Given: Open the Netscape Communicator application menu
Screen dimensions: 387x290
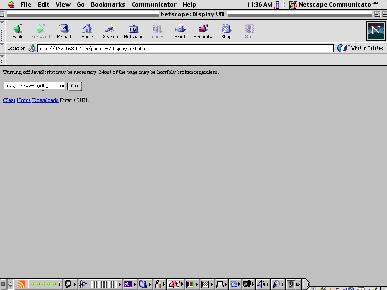Looking at the screenshot, I should pyautogui.click(x=334, y=4).
